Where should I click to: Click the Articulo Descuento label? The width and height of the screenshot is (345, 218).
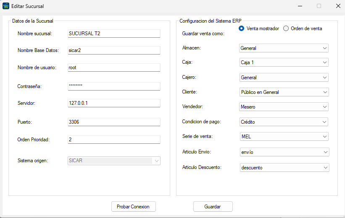[x=202, y=167]
